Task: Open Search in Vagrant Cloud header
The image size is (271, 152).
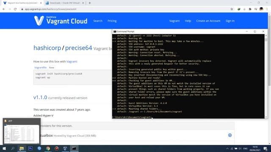Action: [x=98, y=21]
